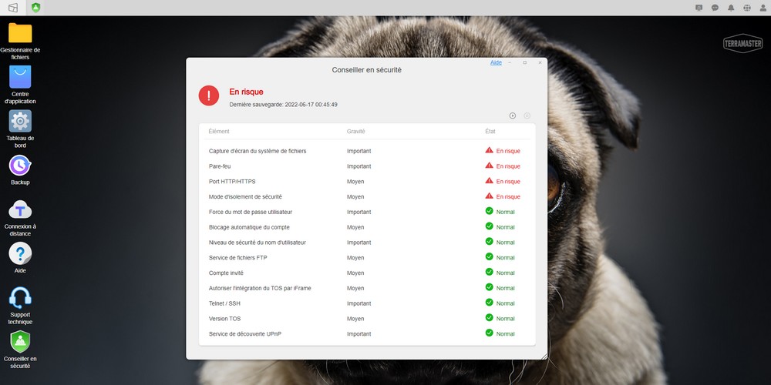Viewport: 771px width, 385px height.
Task: Open the monitor widget icon in top bar
Action: 699,8
